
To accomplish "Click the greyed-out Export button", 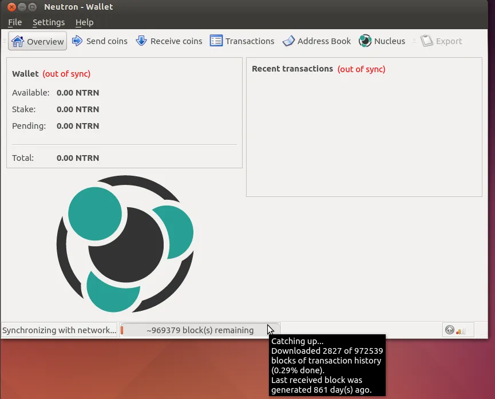I will point(441,41).
